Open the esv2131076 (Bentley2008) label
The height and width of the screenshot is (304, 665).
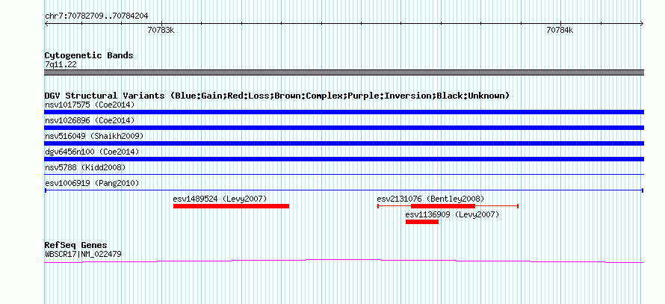(x=430, y=199)
